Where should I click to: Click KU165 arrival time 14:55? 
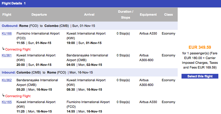[x=71, y=111]
